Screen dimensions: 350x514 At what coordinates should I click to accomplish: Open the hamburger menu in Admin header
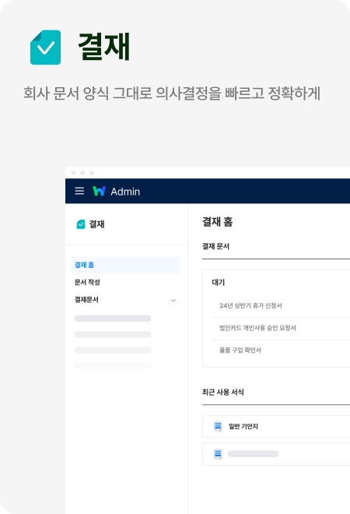79,191
